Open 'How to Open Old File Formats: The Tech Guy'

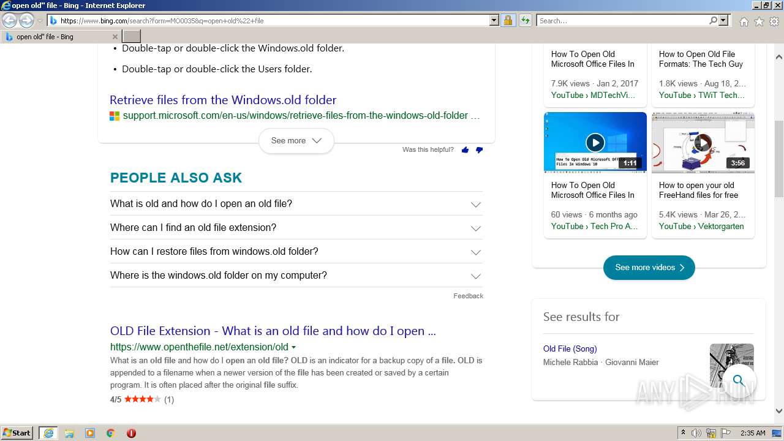click(x=701, y=59)
